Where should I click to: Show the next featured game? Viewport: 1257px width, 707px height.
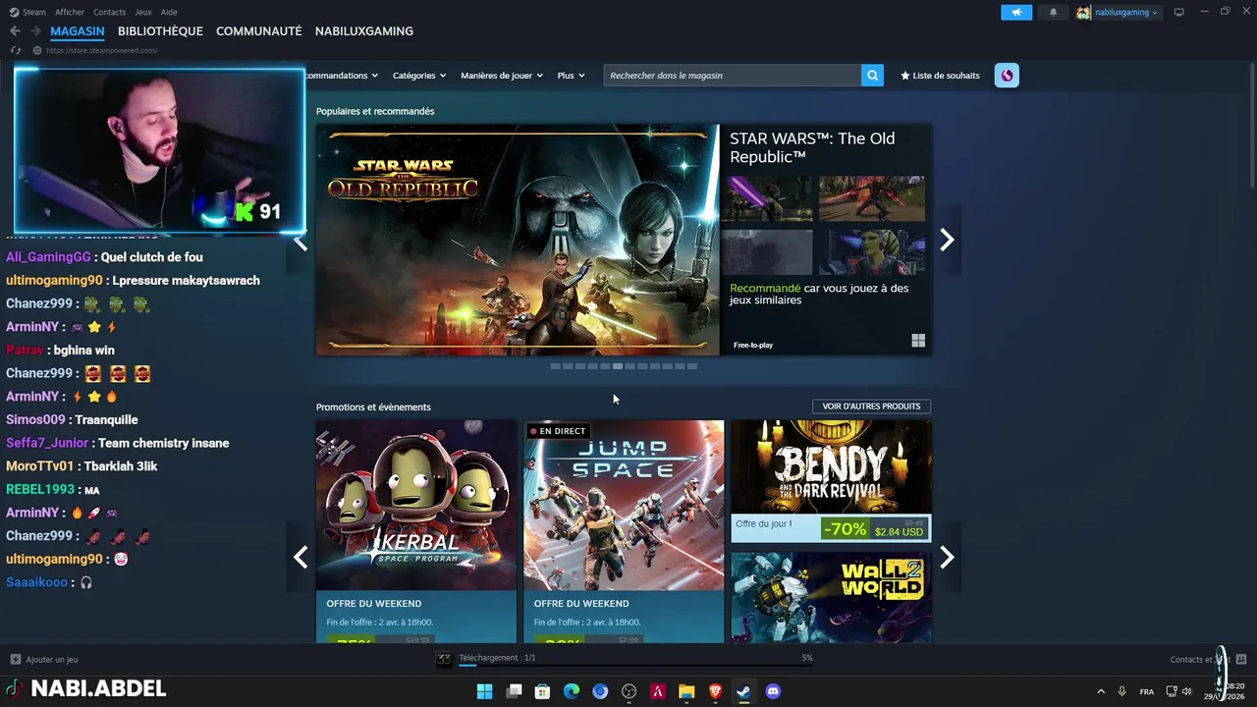[x=947, y=240]
